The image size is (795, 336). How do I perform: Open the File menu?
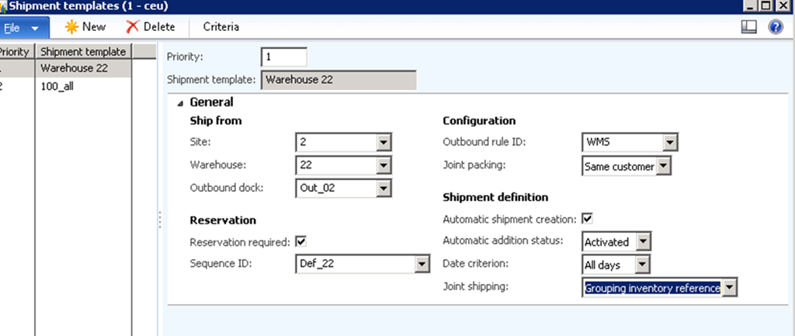[x=23, y=27]
